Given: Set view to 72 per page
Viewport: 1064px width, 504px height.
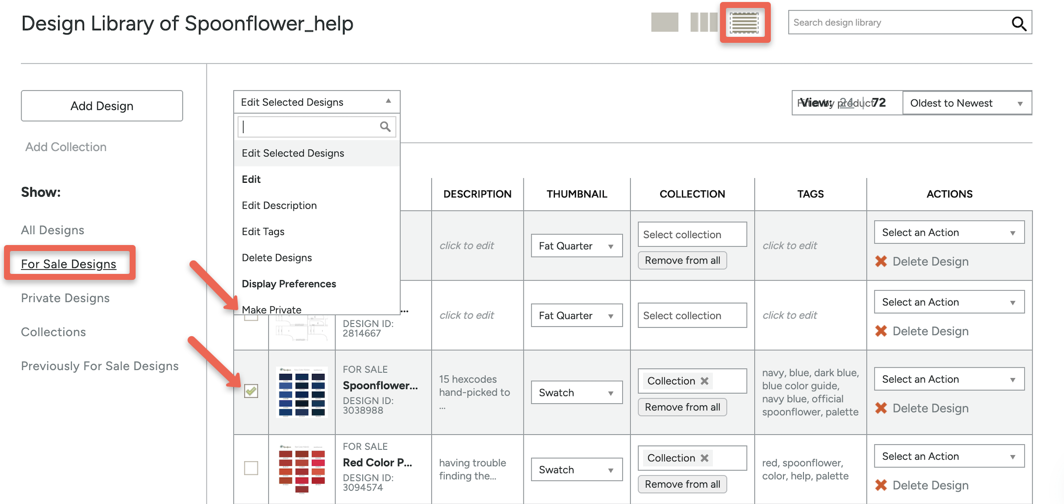Looking at the screenshot, I should pyautogui.click(x=879, y=103).
